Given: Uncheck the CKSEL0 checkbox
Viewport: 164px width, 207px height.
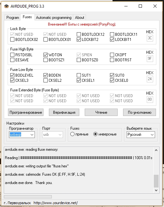Looking at the screenshot, I should [x=112, y=80].
